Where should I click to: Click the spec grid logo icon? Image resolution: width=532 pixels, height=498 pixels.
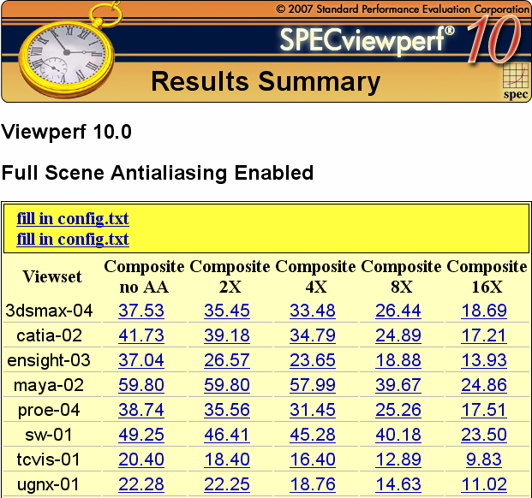pyautogui.click(x=516, y=80)
